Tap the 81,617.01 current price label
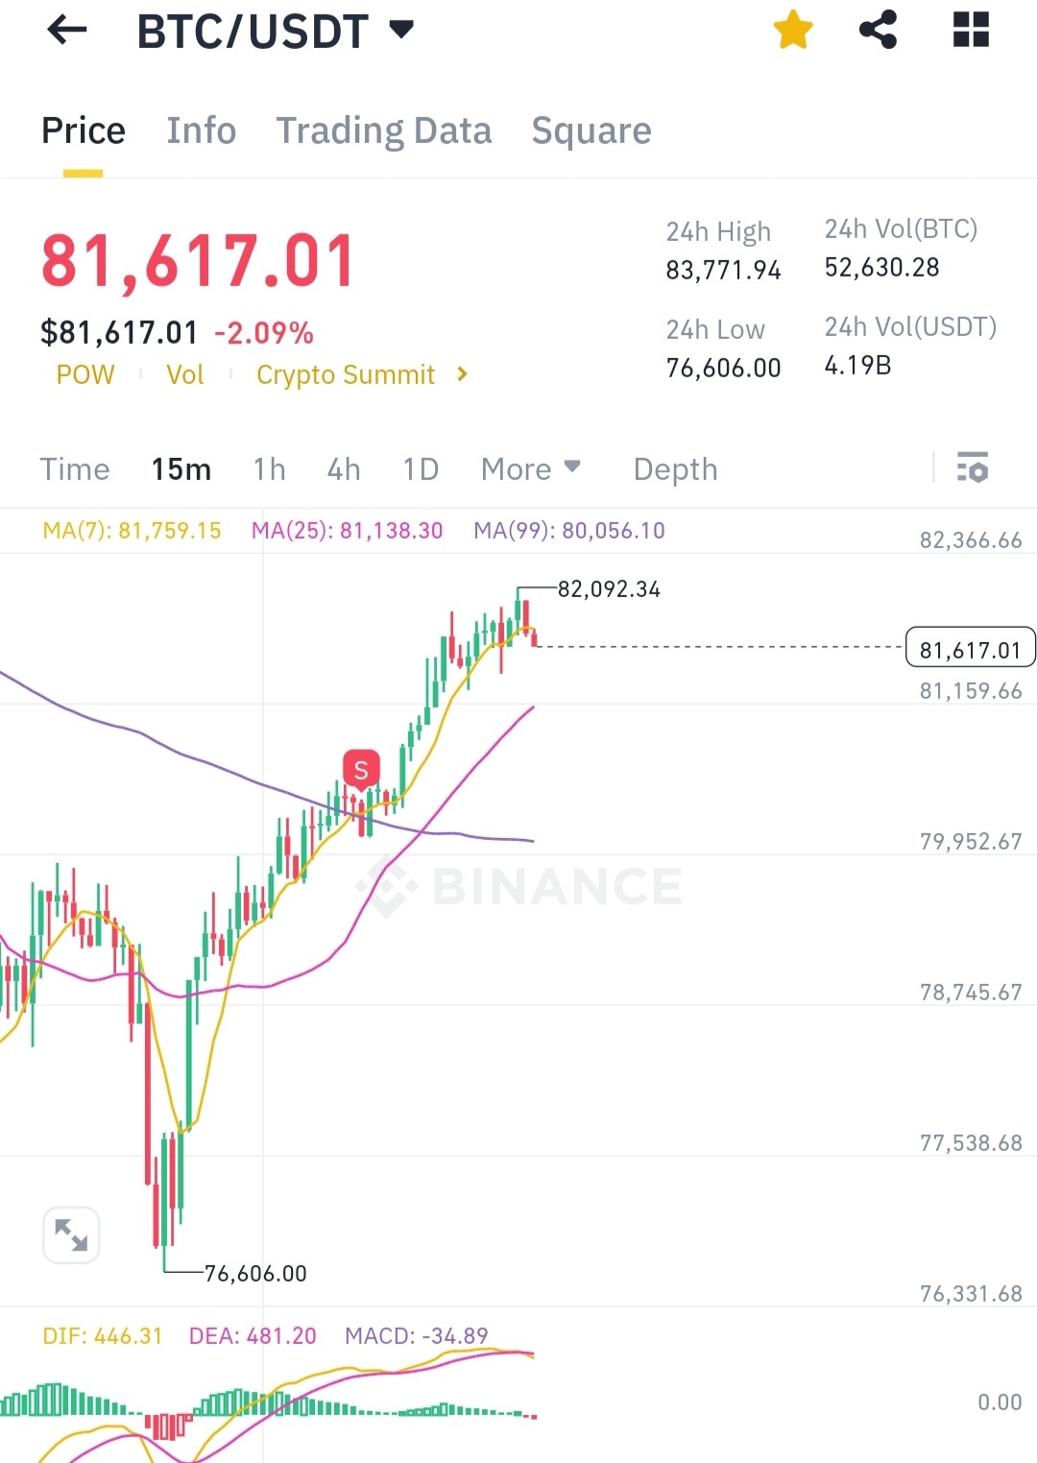 click(970, 650)
